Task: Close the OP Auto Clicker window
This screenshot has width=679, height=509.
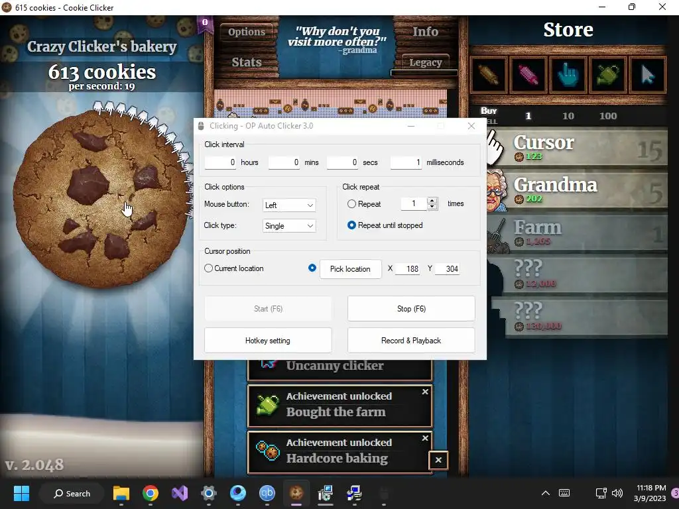Action: 471,126
